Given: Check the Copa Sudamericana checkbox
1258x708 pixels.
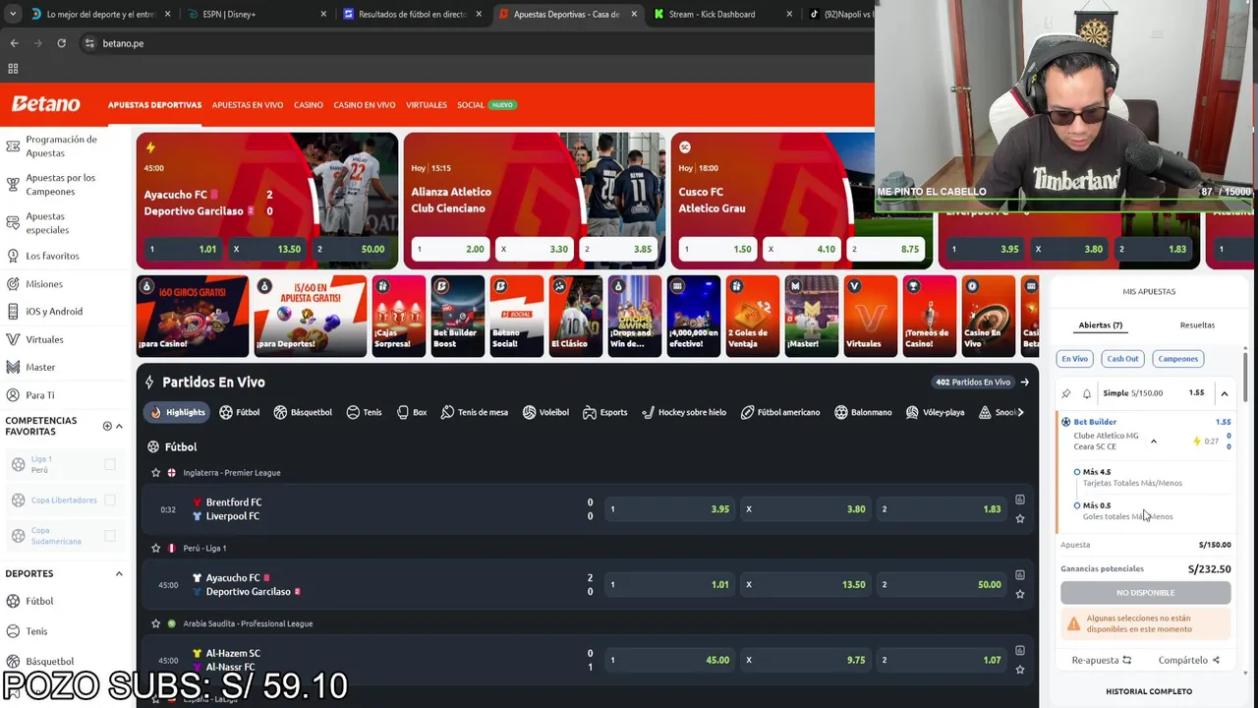Looking at the screenshot, I should [110, 536].
